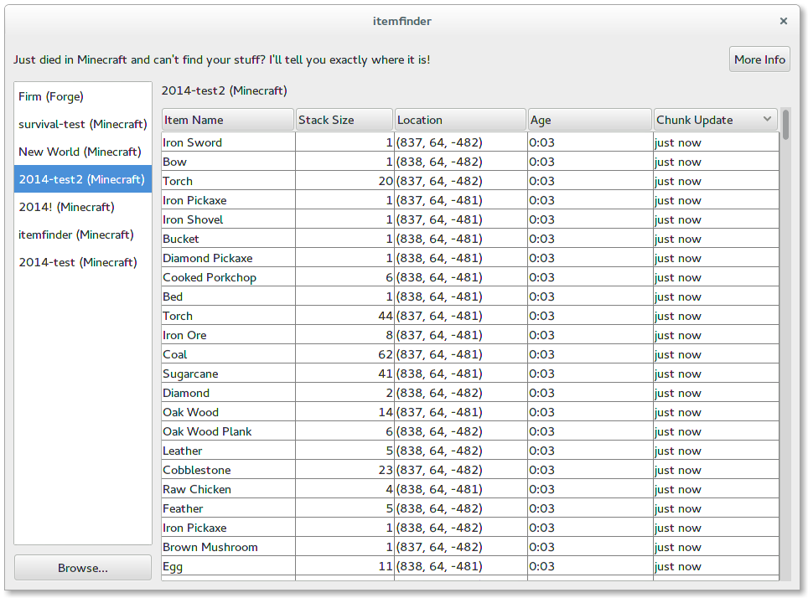The width and height of the screenshot is (808, 598).
Task: Click 'just now' in the Feather row
Action: click(x=677, y=509)
